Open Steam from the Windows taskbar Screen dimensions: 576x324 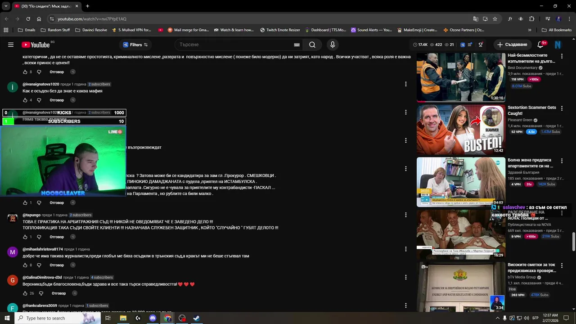(x=197, y=318)
